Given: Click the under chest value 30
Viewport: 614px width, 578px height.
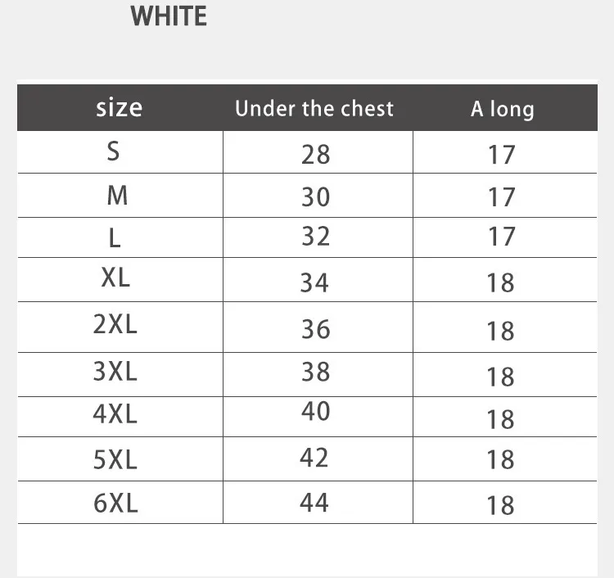Looking at the screenshot, I should coord(315,197).
